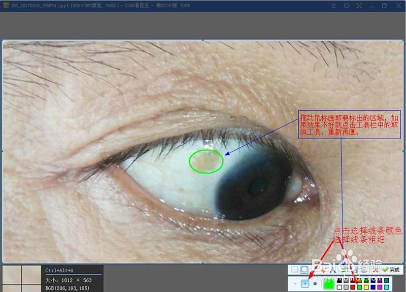Pick the dark gray color swatch
The height and width of the screenshot is (292, 406).
pyautogui.click(x=346, y=281)
